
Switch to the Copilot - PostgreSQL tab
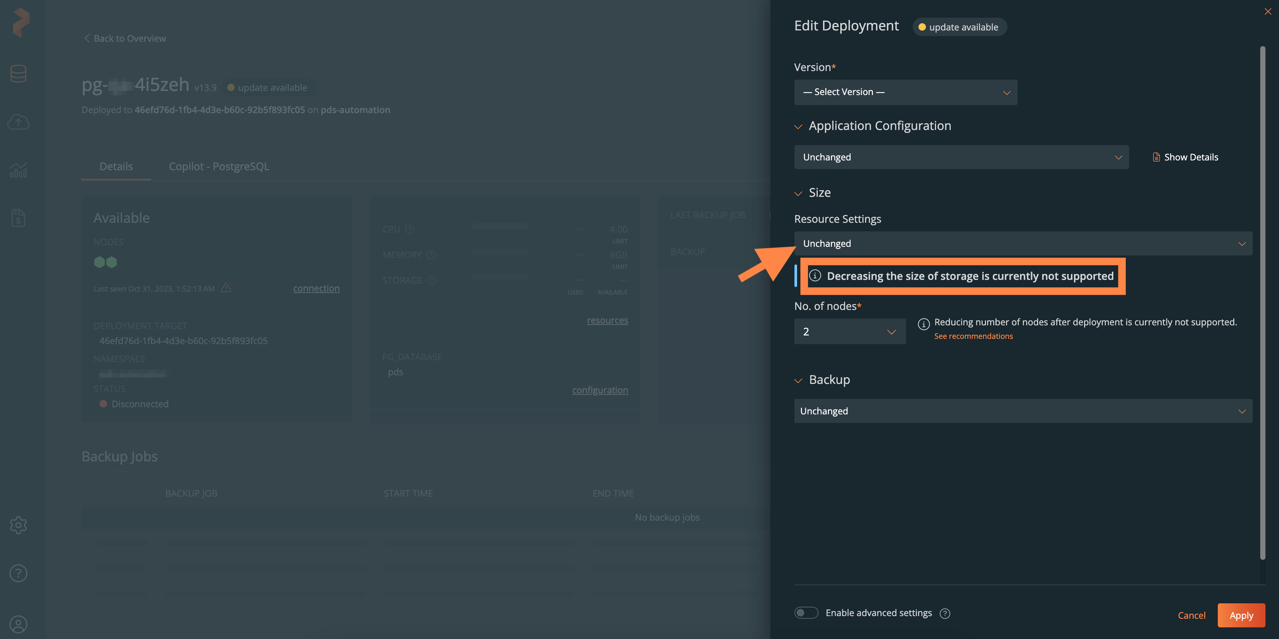pyautogui.click(x=219, y=167)
